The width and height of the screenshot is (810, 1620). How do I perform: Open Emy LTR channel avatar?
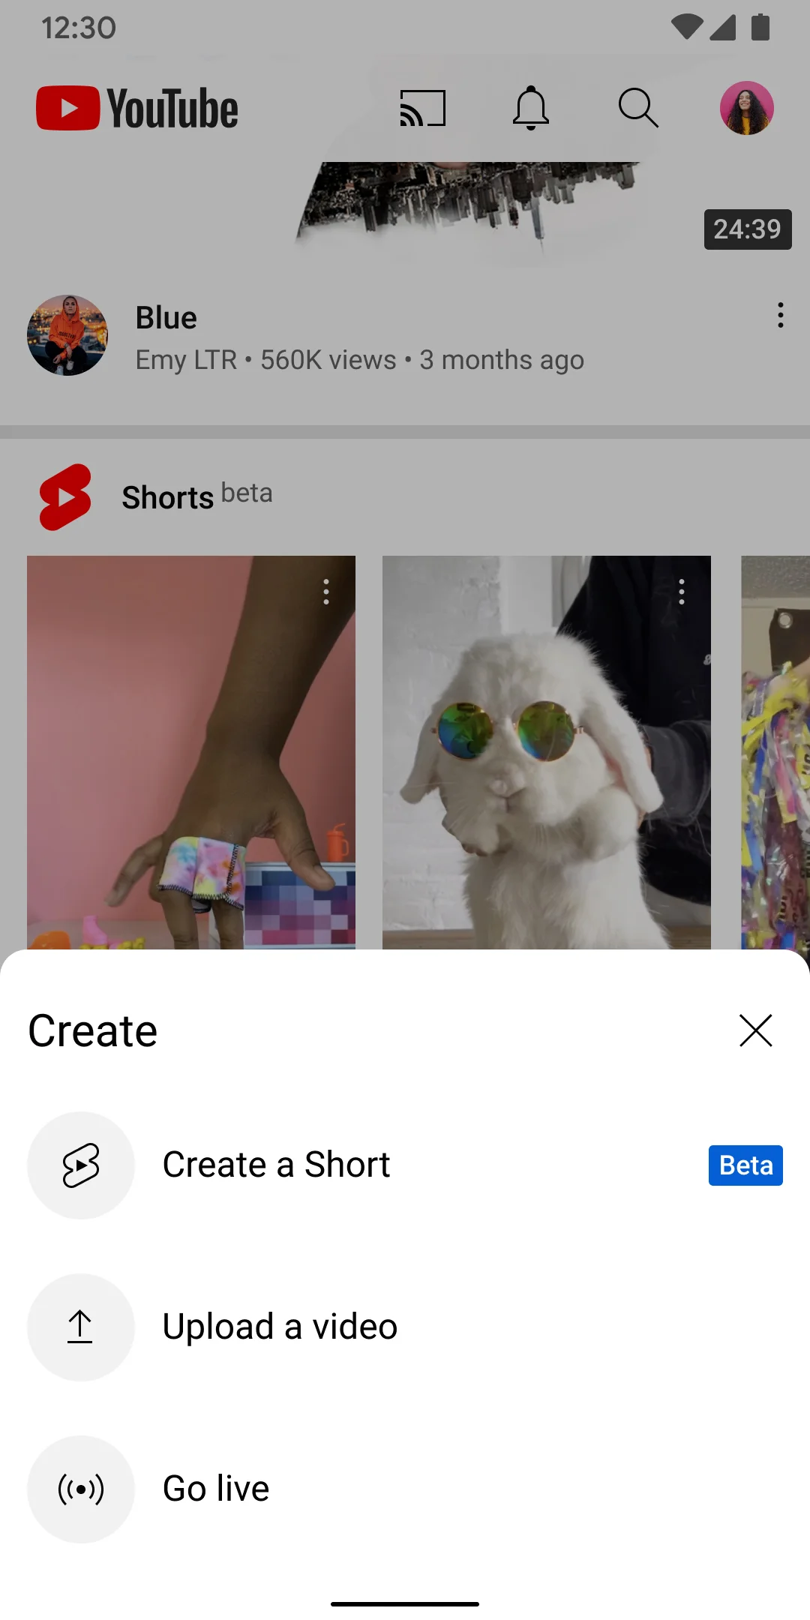pyautogui.click(x=67, y=335)
